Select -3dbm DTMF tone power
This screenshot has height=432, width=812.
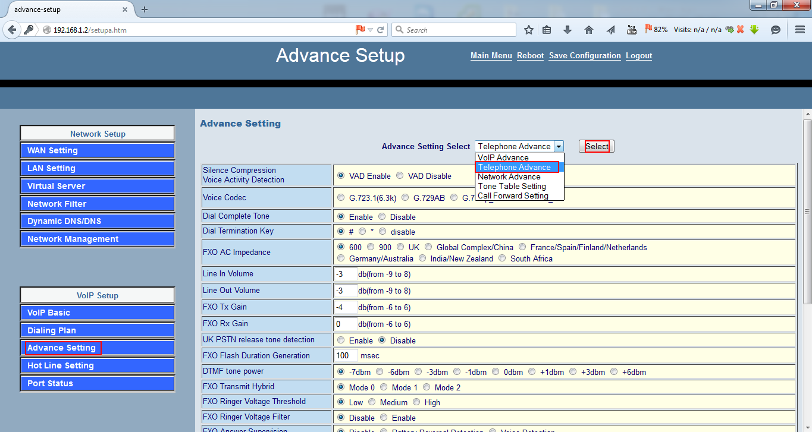[418, 371]
